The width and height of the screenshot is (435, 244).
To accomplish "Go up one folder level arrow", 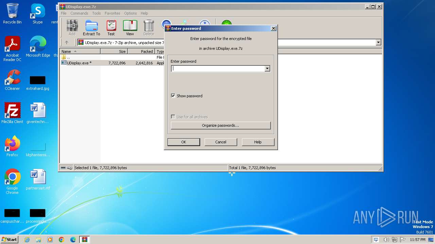I will (x=67, y=42).
